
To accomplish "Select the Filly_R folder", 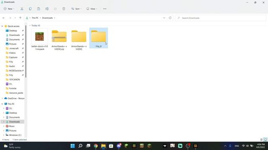I will [x=99, y=38].
